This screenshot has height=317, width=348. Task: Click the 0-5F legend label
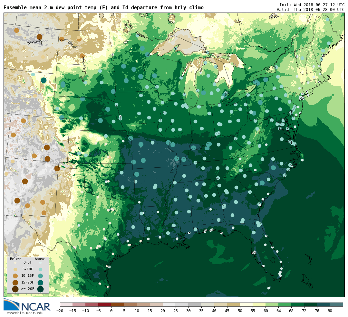pyautogui.click(x=28, y=263)
